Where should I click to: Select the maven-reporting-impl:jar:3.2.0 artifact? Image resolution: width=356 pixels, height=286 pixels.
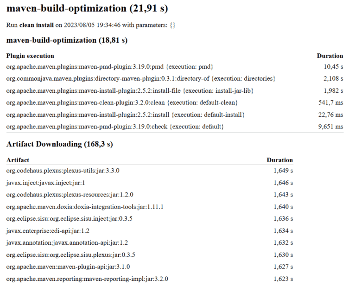[x=87, y=279]
